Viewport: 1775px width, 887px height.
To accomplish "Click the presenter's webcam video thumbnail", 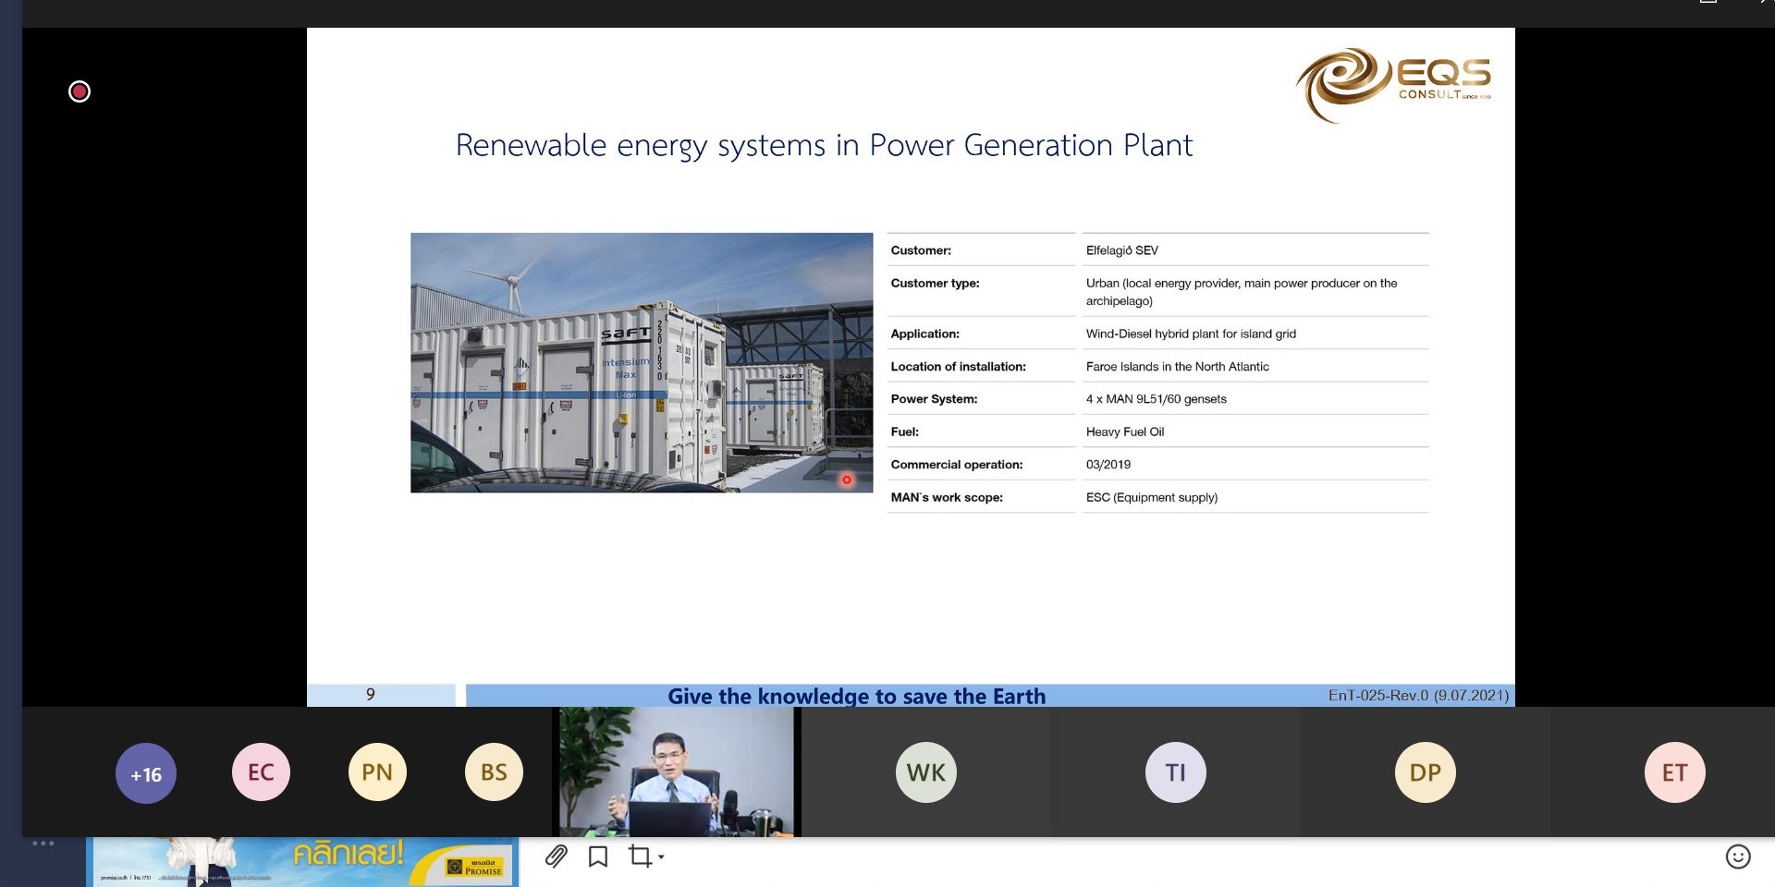I will coord(677,772).
